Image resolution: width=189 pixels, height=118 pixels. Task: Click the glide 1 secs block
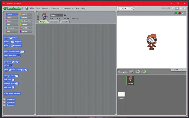pyautogui.click(x=16, y=70)
